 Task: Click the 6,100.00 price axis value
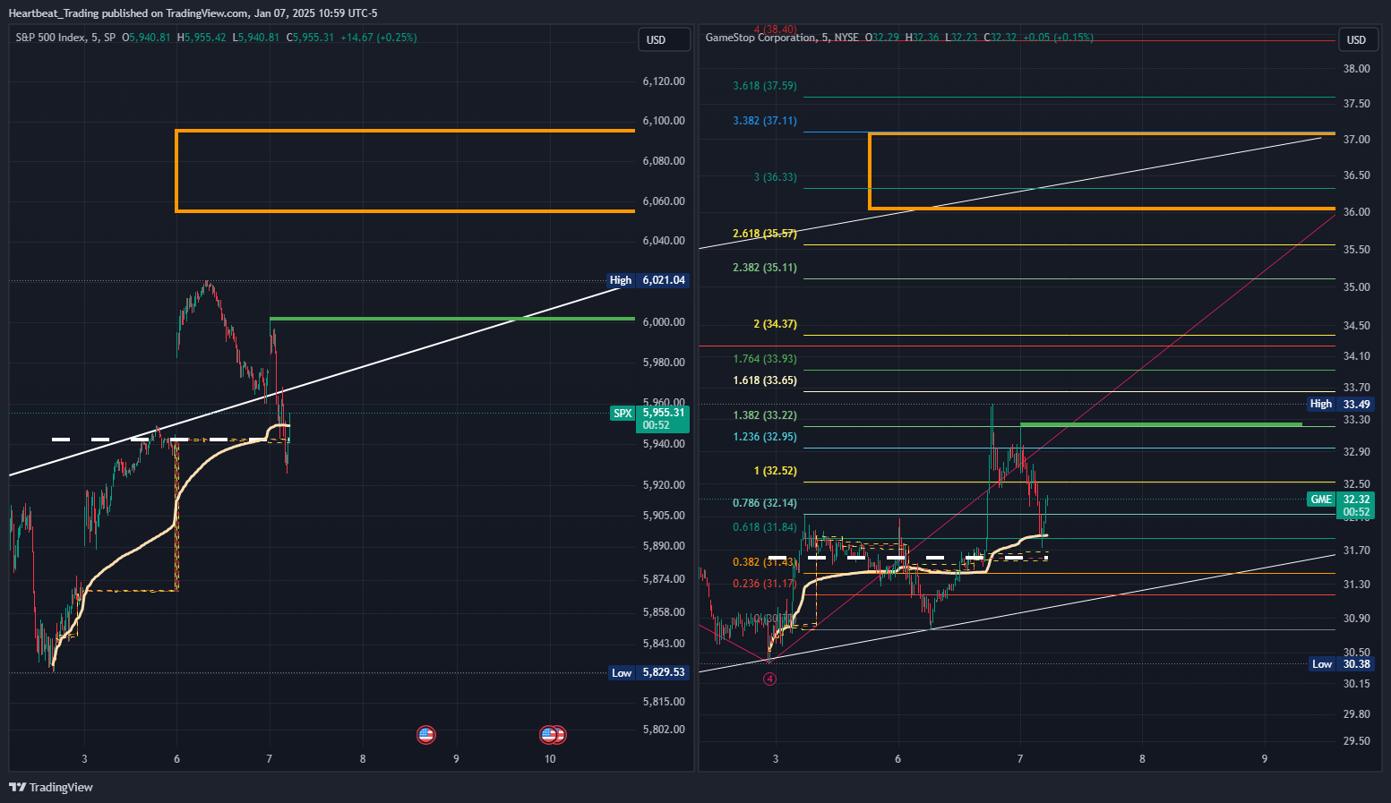[664, 121]
